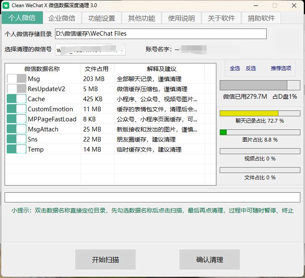Screen dimensions: 305x278
Task: Open the 使用说明 tab
Action: click(x=181, y=18)
